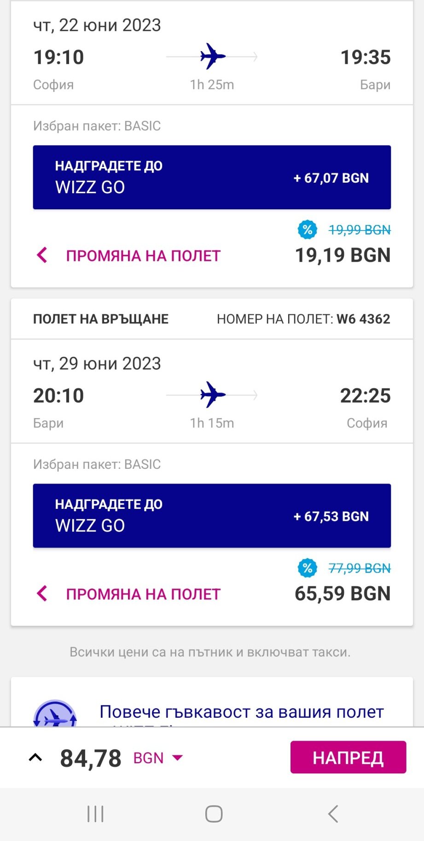Tap the 84,78 total price amount

tap(91, 758)
